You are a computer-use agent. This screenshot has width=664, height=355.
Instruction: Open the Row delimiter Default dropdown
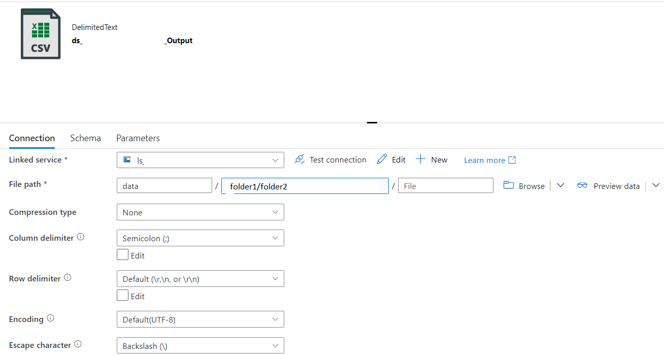point(201,279)
